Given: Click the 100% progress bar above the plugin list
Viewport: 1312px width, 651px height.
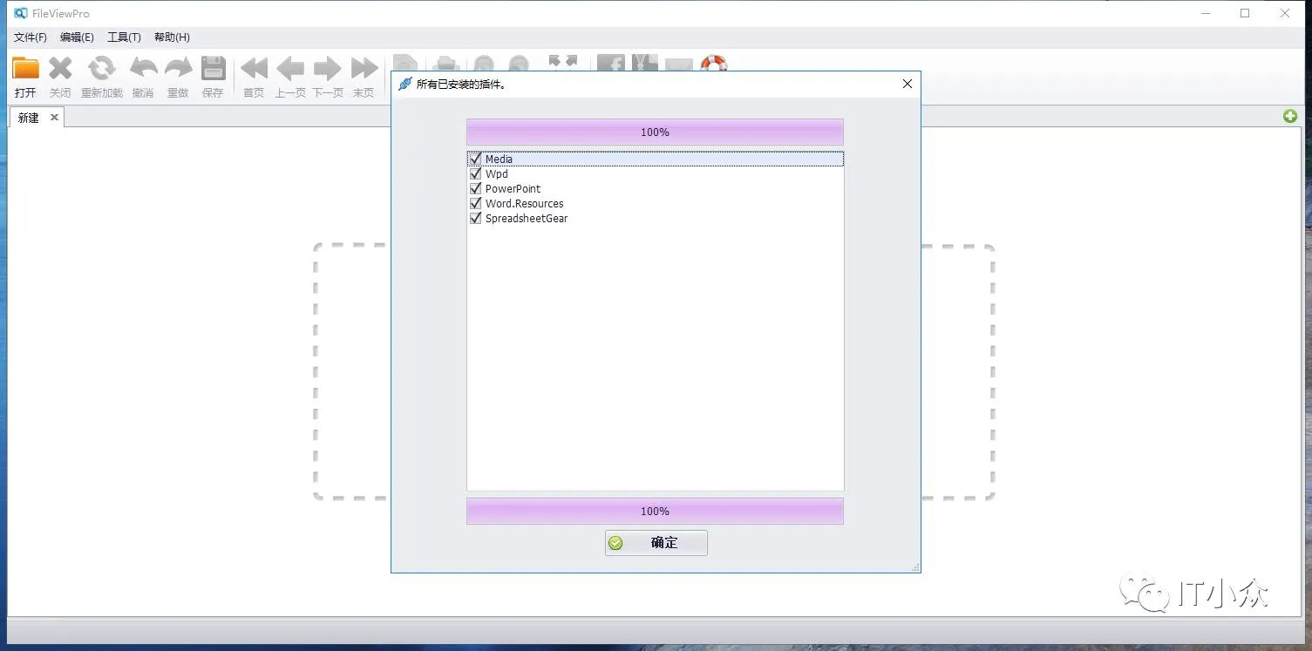Looking at the screenshot, I should pyautogui.click(x=655, y=132).
